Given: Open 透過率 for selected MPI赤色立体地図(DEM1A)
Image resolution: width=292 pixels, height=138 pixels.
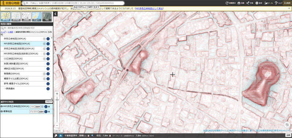Looking at the screenshot, I should coord(38,106).
